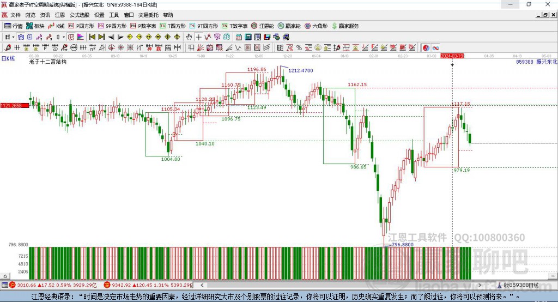Select the spiral tool icon

55,48
